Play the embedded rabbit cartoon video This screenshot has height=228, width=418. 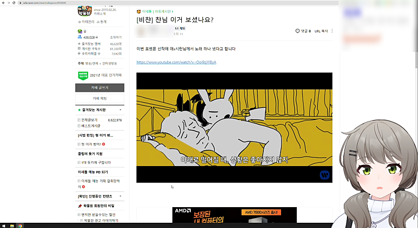pyautogui.click(x=234, y=128)
